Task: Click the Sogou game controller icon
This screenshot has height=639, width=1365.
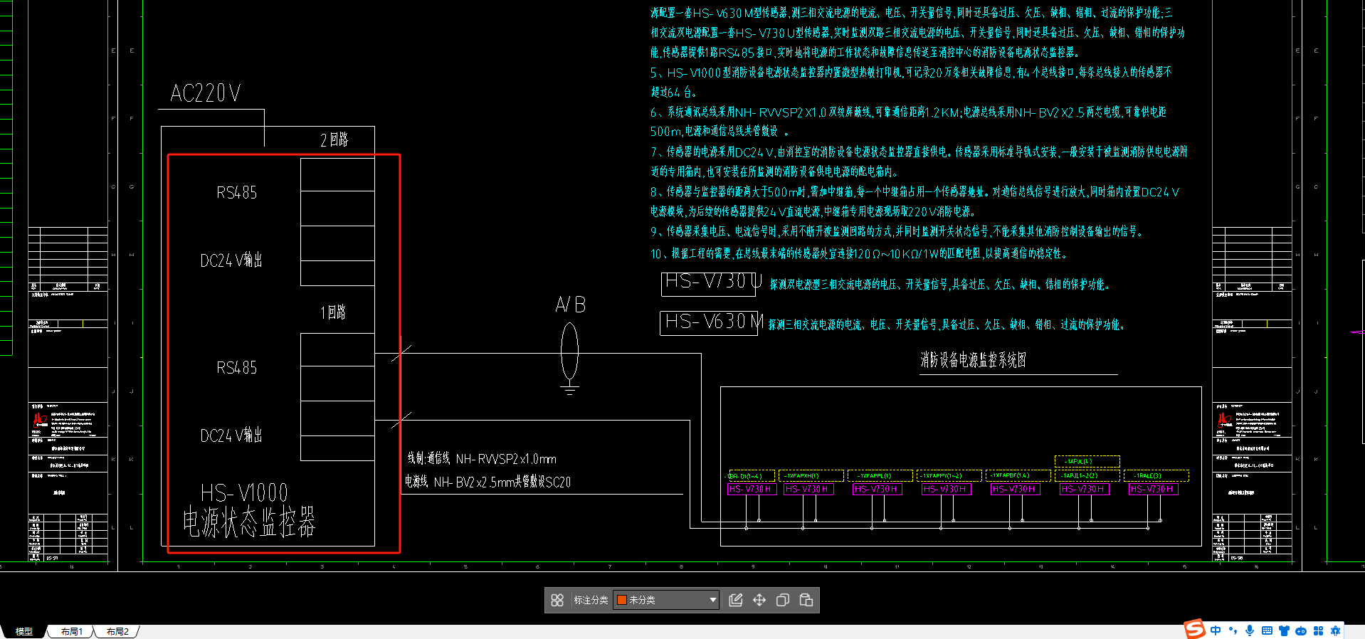Action: point(1301,630)
